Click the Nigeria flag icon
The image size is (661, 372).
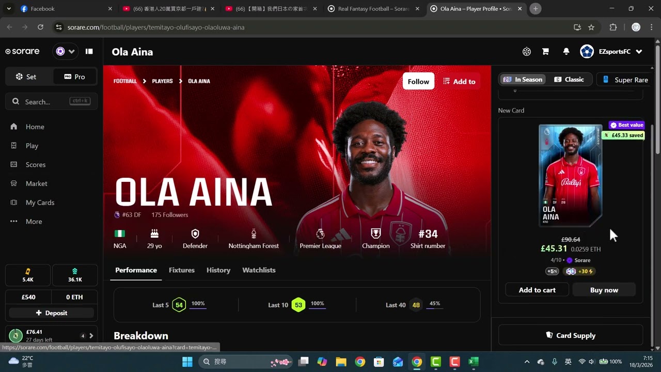coord(120,234)
